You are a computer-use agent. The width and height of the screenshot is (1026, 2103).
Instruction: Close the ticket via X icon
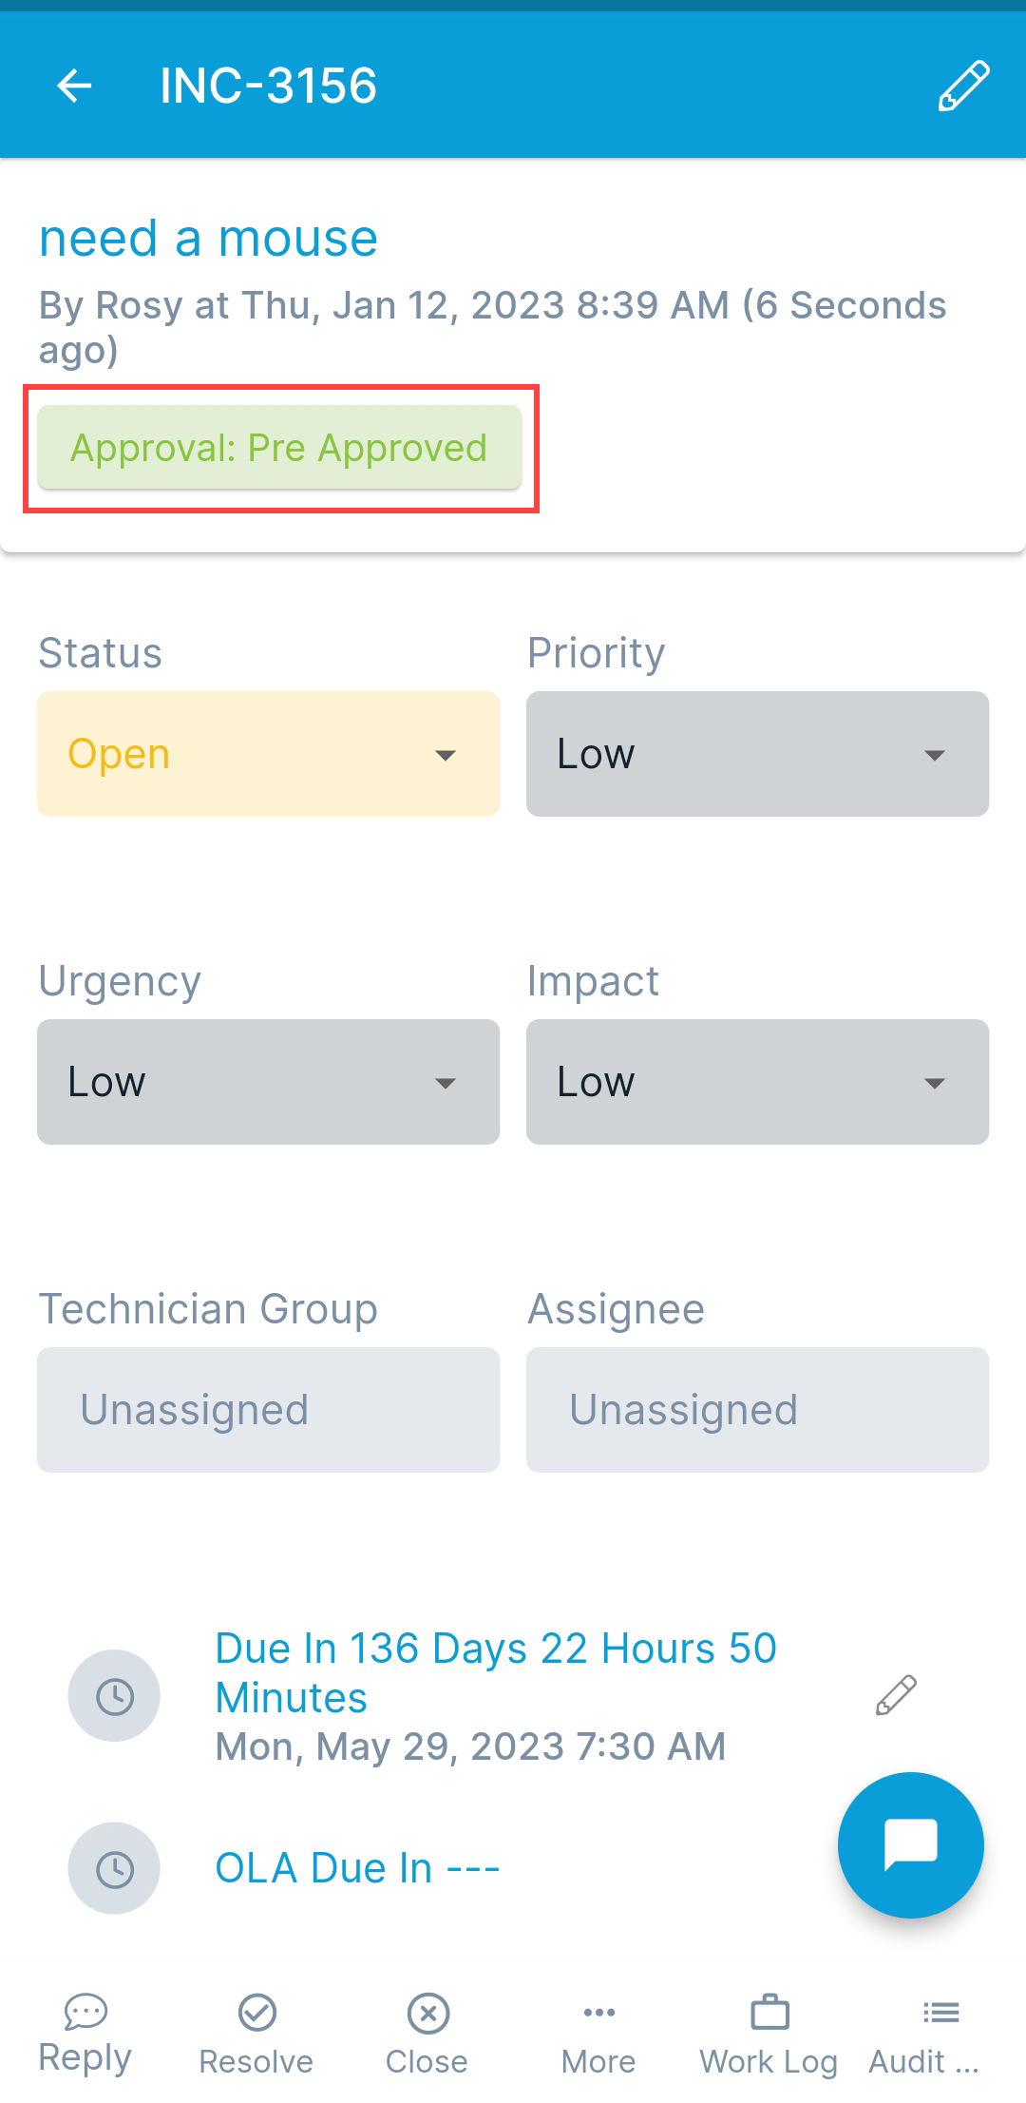[x=427, y=2013]
